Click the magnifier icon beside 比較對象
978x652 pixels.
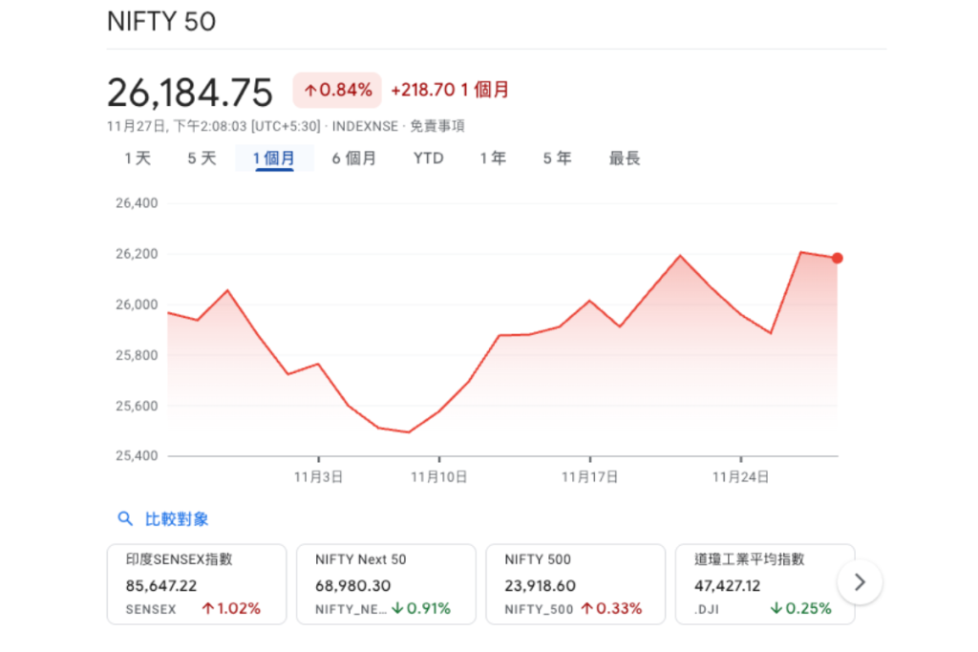click(125, 518)
